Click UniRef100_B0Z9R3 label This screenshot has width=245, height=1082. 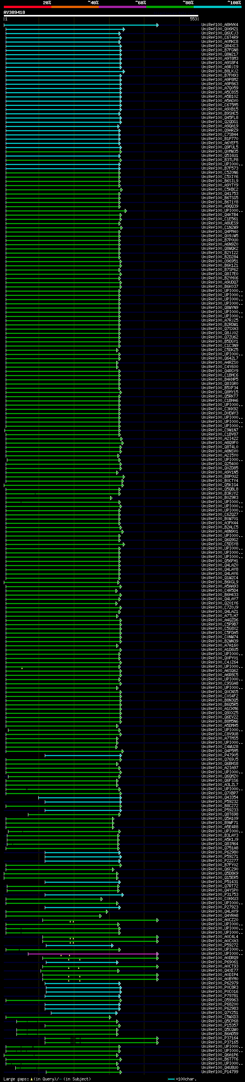[x=220, y=498]
